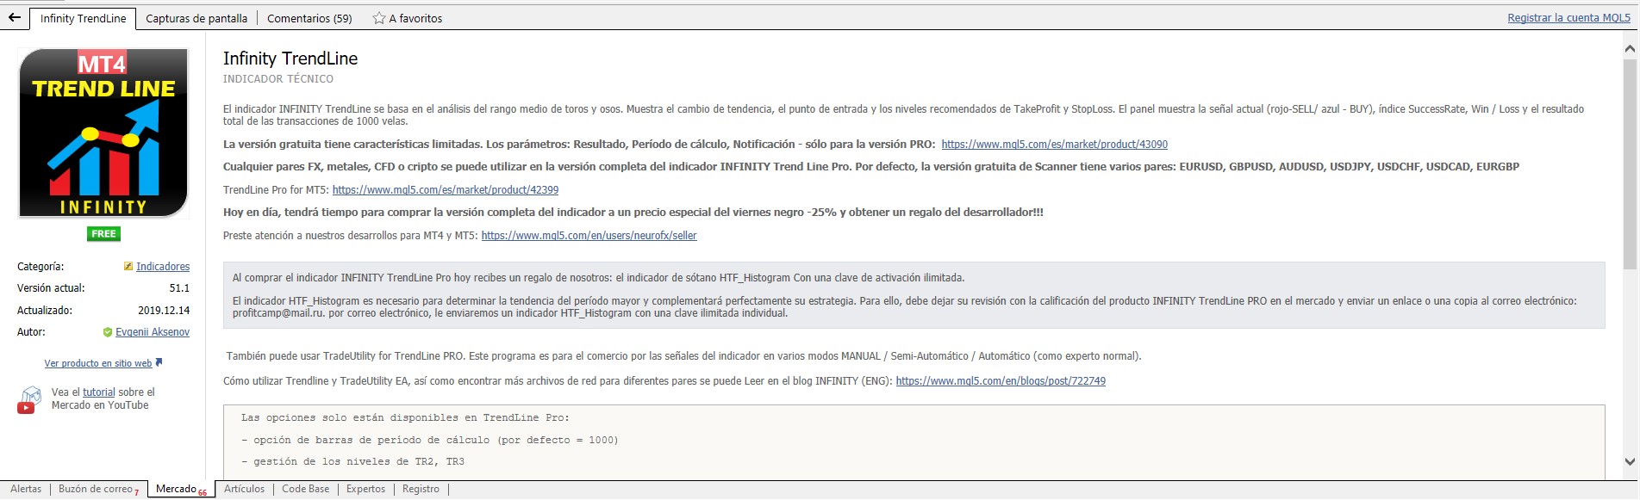Open the market/product/43090 PRO version link
This screenshot has height=500, width=1640.
tap(1054, 145)
